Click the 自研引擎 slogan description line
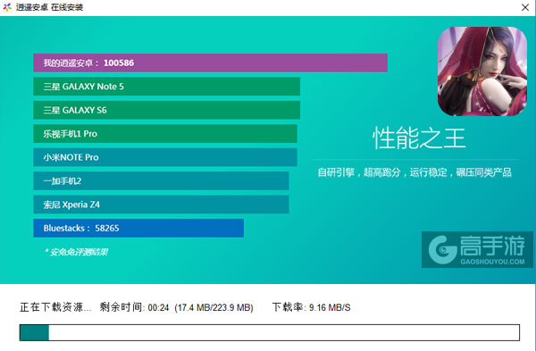The width and height of the screenshot is (536, 351). 415,172
